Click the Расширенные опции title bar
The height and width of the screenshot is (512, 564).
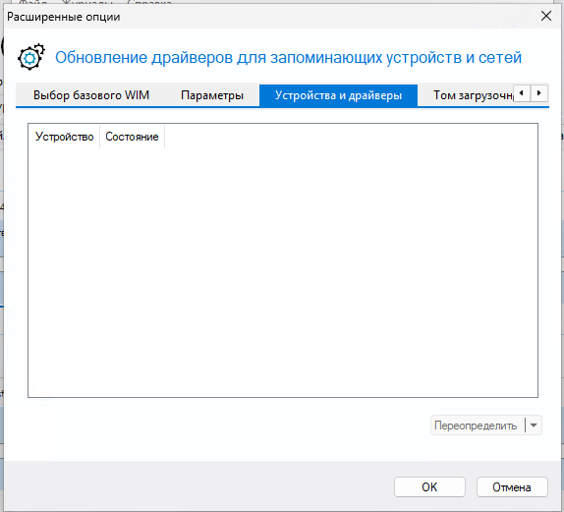(x=270, y=17)
